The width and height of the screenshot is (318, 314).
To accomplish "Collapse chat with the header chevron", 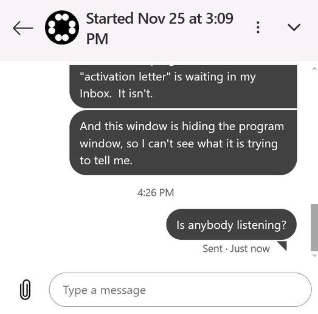I will [294, 27].
